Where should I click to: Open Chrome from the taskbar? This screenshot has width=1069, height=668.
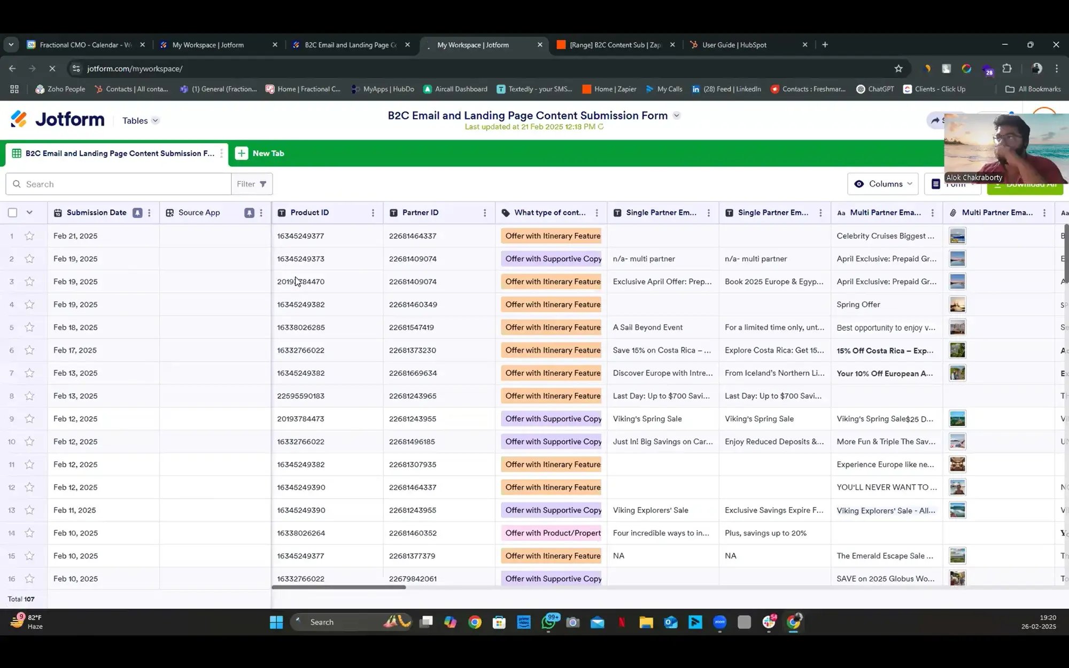pyautogui.click(x=475, y=622)
